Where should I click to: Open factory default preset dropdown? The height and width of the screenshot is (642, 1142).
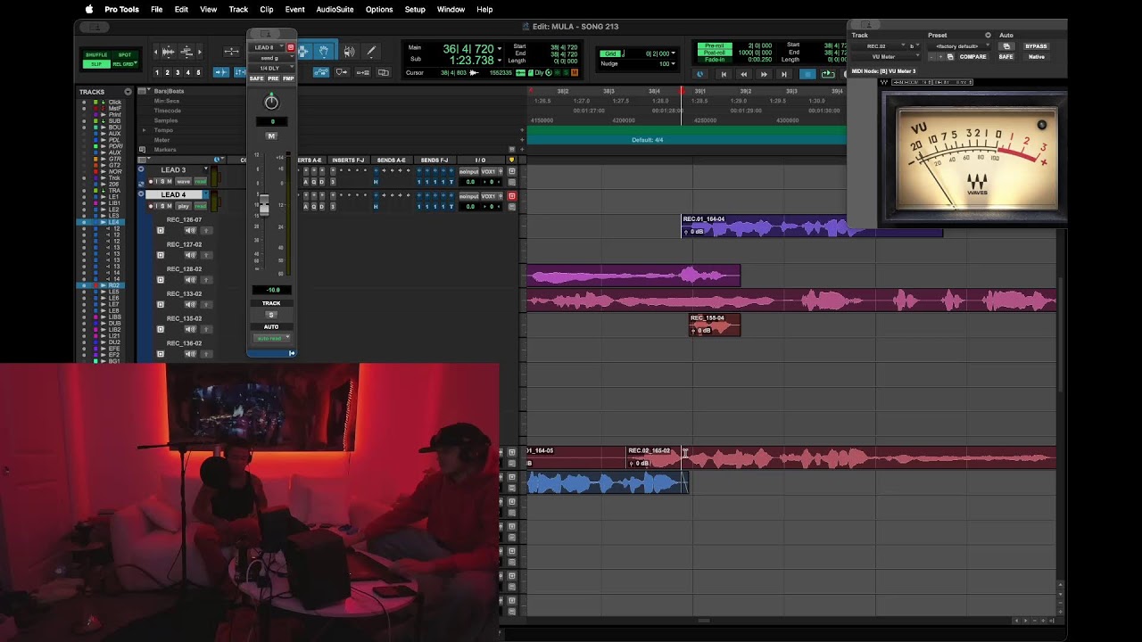point(959,46)
